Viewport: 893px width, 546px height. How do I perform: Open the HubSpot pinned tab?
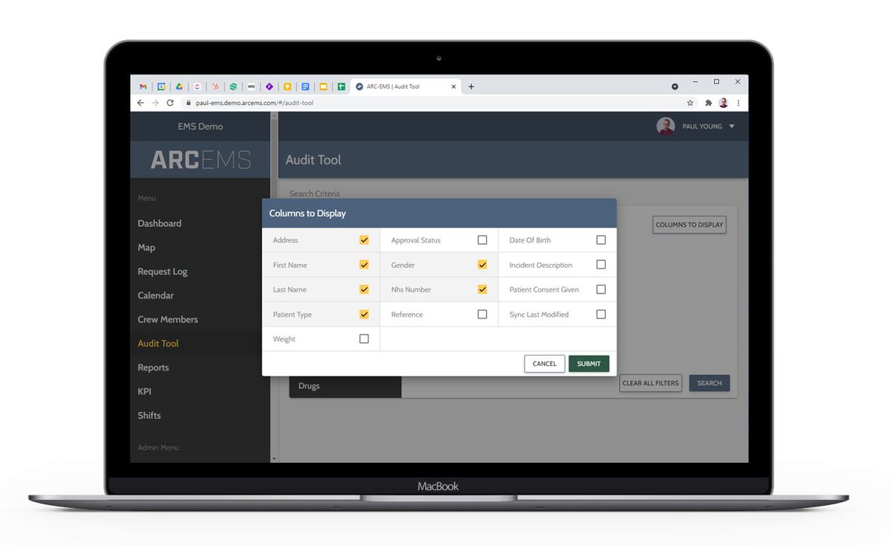point(216,86)
